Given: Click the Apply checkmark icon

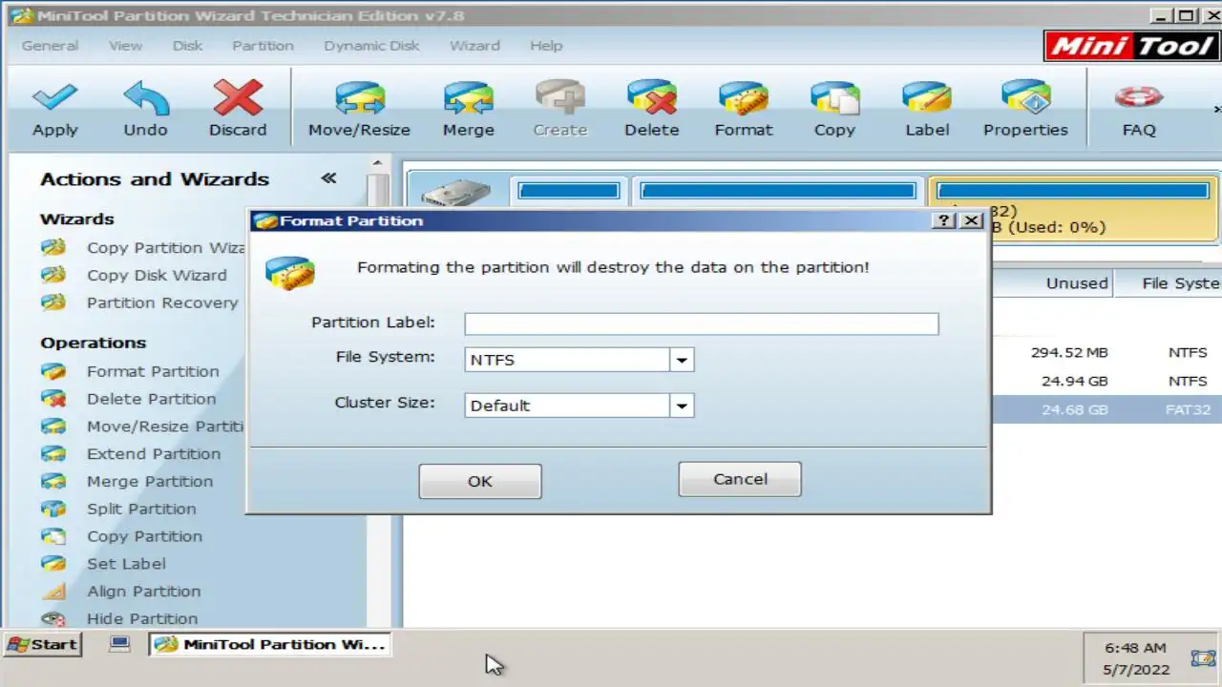Looking at the screenshot, I should coord(54,97).
